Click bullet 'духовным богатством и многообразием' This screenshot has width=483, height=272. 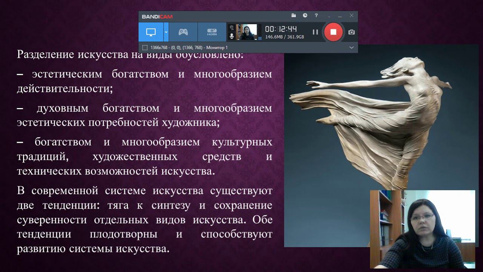pos(145,115)
